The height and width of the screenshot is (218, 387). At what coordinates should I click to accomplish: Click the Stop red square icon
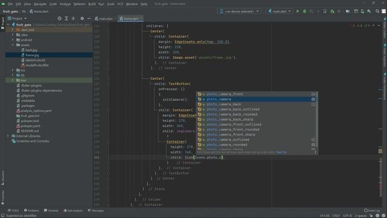tap(339, 12)
